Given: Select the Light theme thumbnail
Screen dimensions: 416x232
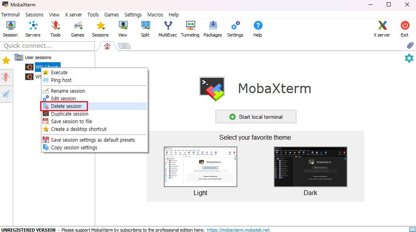Looking at the screenshot, I should coord(200,167).
